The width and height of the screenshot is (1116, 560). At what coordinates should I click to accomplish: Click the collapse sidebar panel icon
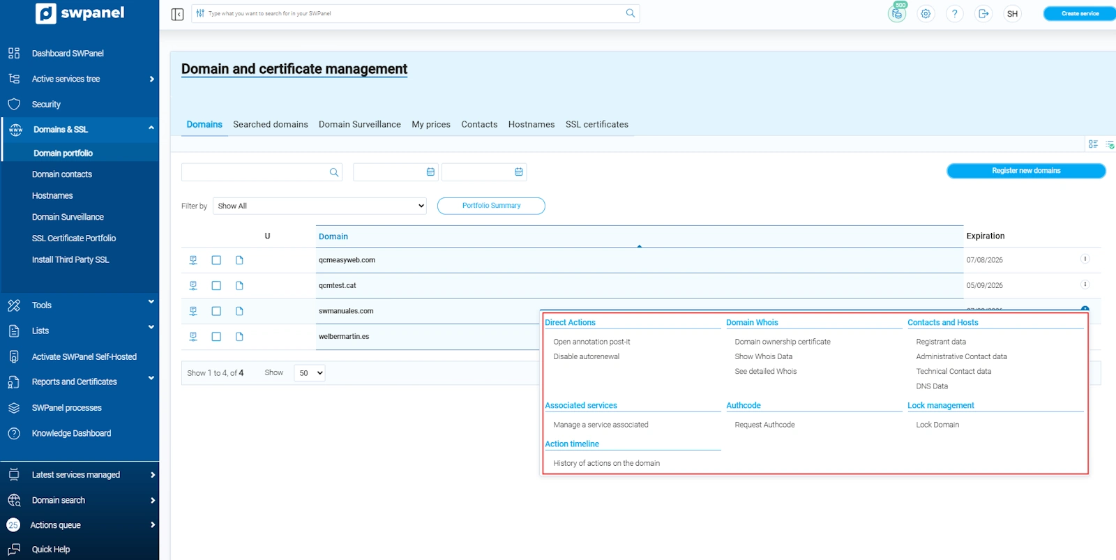[x=177, y=14]
